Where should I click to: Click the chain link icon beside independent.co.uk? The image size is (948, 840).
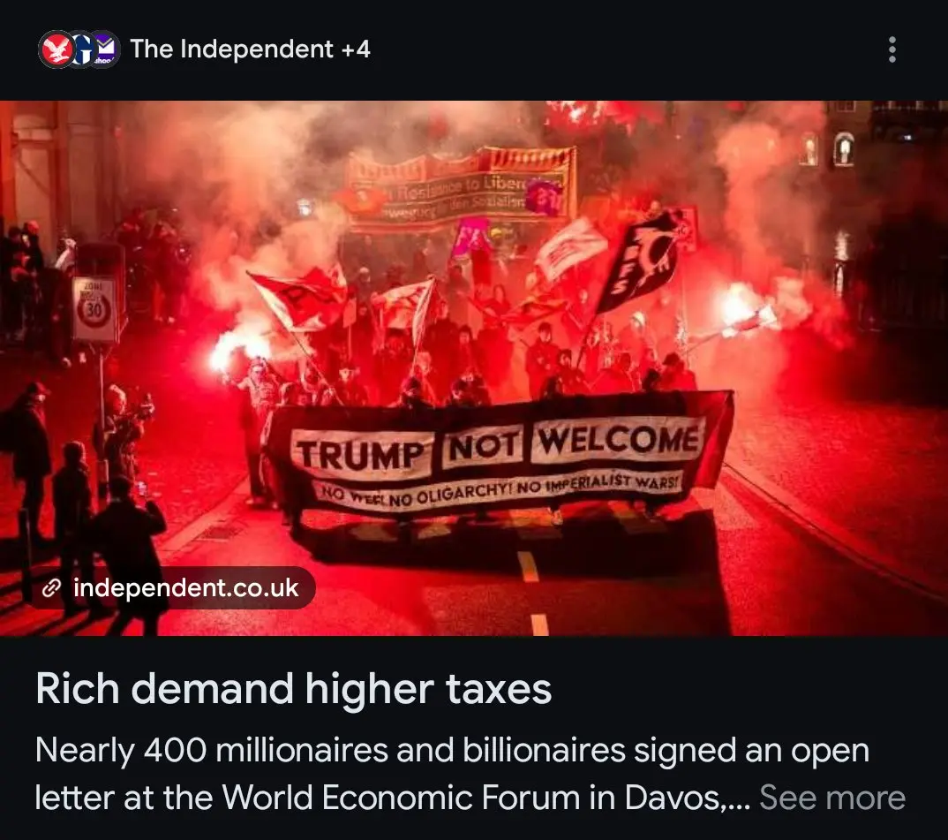51,587
